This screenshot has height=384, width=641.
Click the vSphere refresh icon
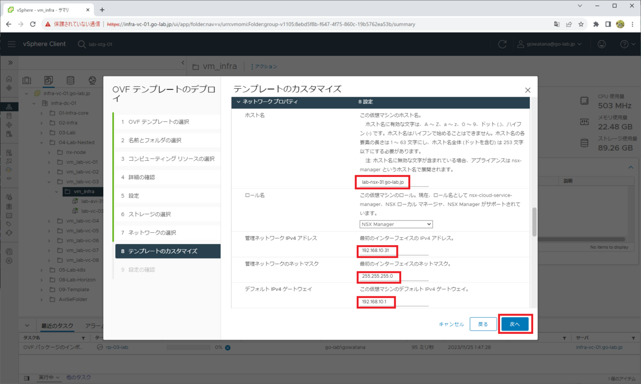coord(502,44)
